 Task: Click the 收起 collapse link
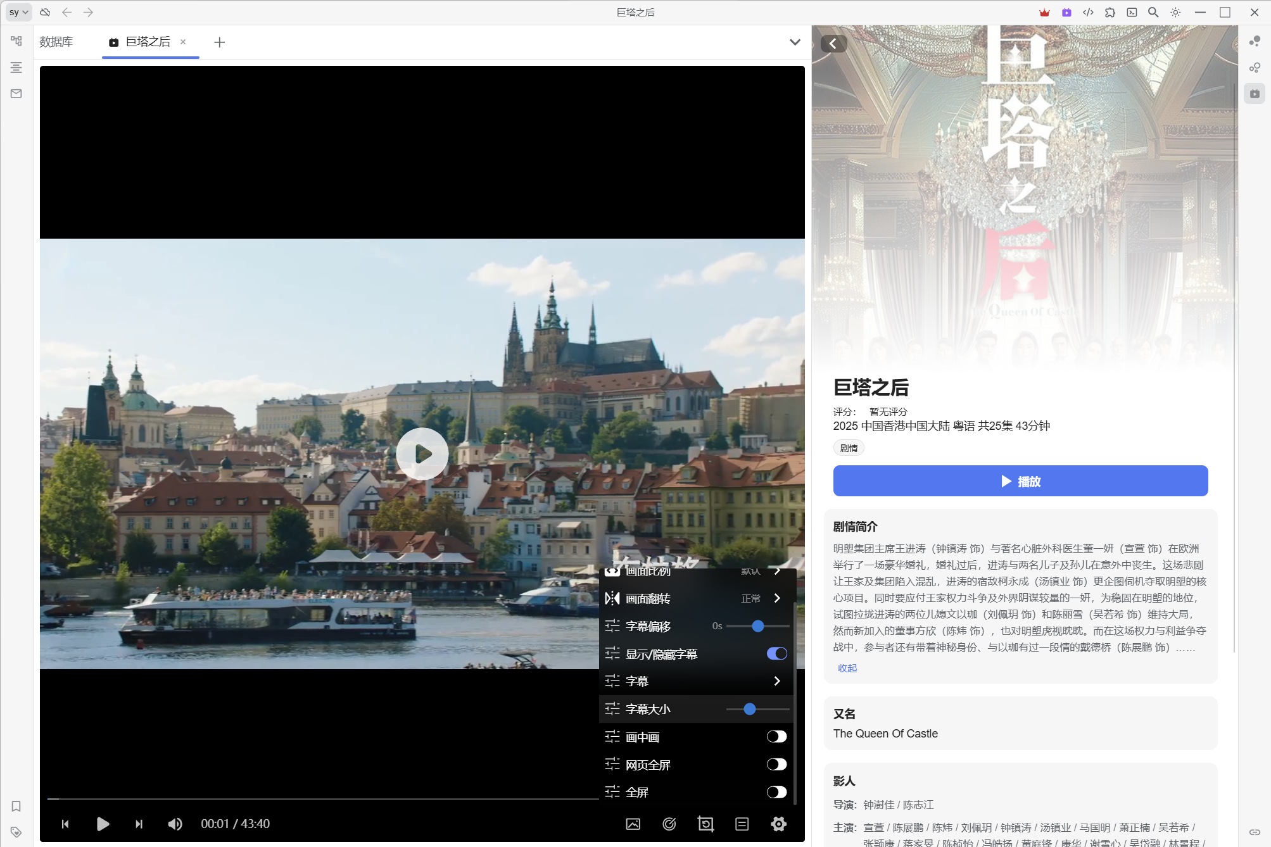click(847, 668)
